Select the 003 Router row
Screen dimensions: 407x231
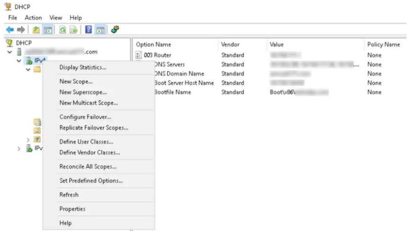[x=270, y=55]
